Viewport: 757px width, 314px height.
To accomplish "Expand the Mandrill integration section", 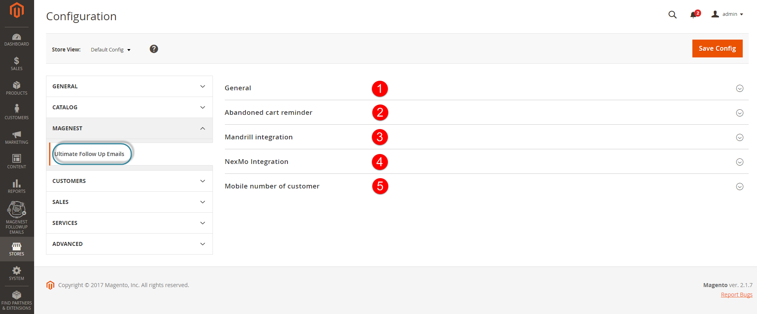I will coord(740,137).
